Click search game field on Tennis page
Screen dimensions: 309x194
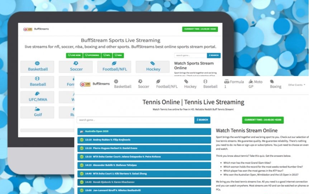tap(136, 120)
